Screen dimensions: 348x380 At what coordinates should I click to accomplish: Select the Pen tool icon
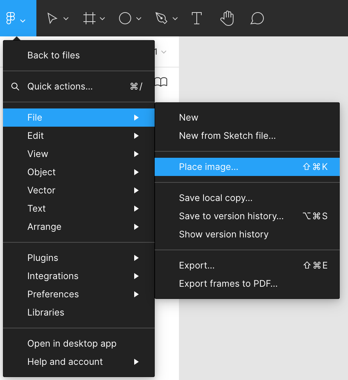(161, 18)
